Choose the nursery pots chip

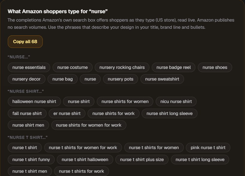[x=120, y=79]
